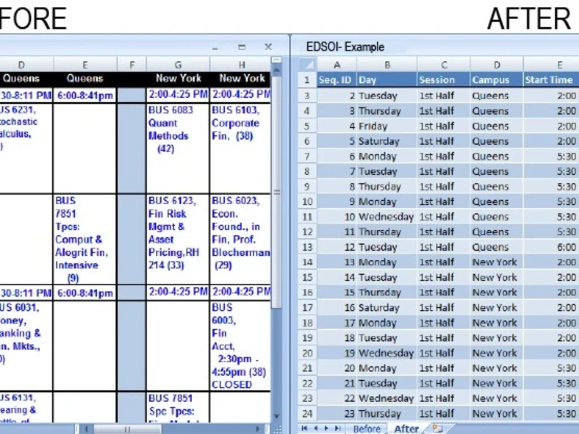This screenshot has width=579, height=434.
Task: Click the Session header cell
Action: 444,80
